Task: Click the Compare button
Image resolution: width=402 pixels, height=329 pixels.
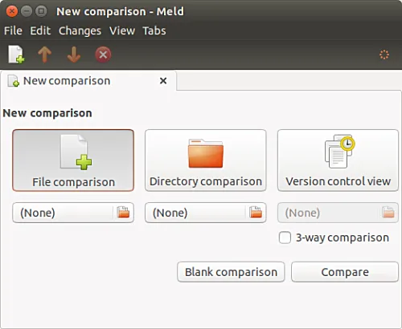Action: pyautogui.click(x=345, y=272)
